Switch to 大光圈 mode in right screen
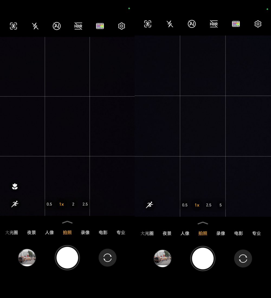This screenshot has width=271, height=298. point(147,233)
